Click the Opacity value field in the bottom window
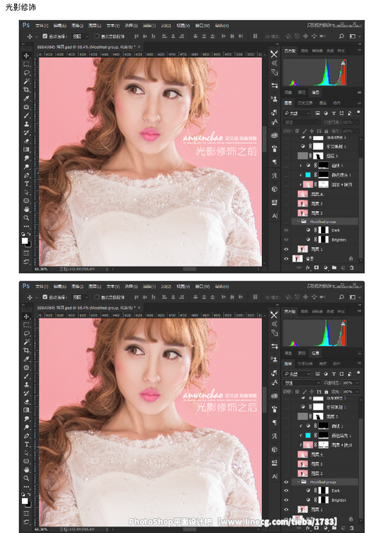370x533 pixels. click(x=347, y=383)
